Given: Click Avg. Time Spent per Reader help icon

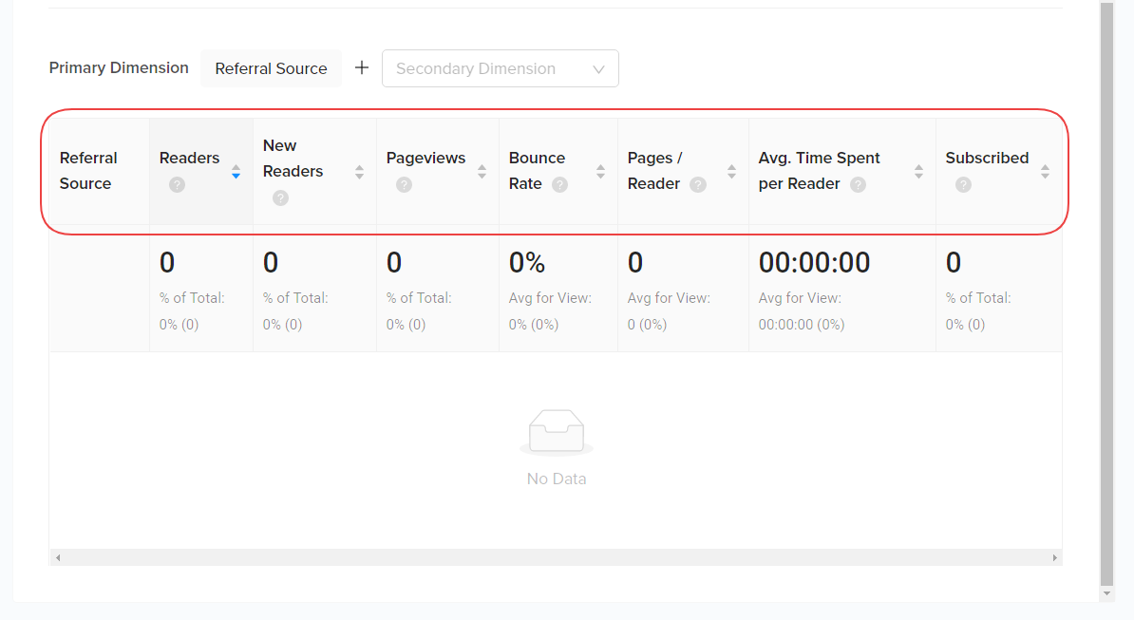Looking at the screenshot, I should tap(858, 185).
